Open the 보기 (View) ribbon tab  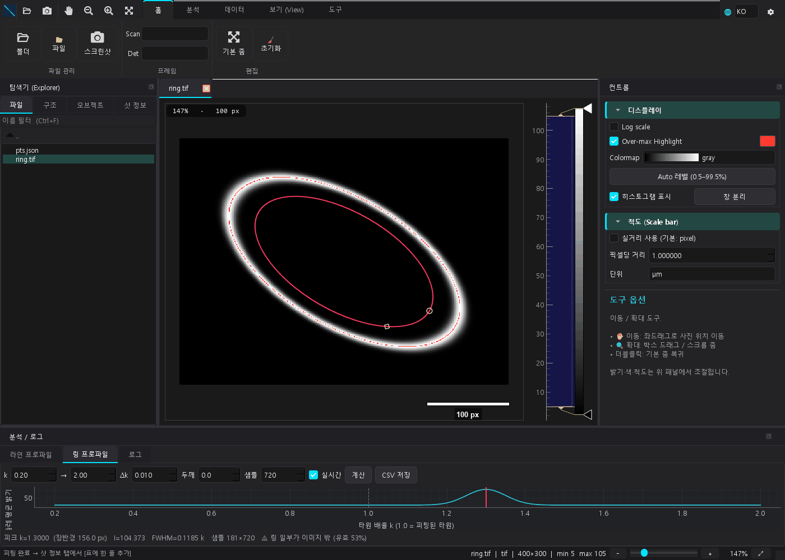(x=287, y=10)
